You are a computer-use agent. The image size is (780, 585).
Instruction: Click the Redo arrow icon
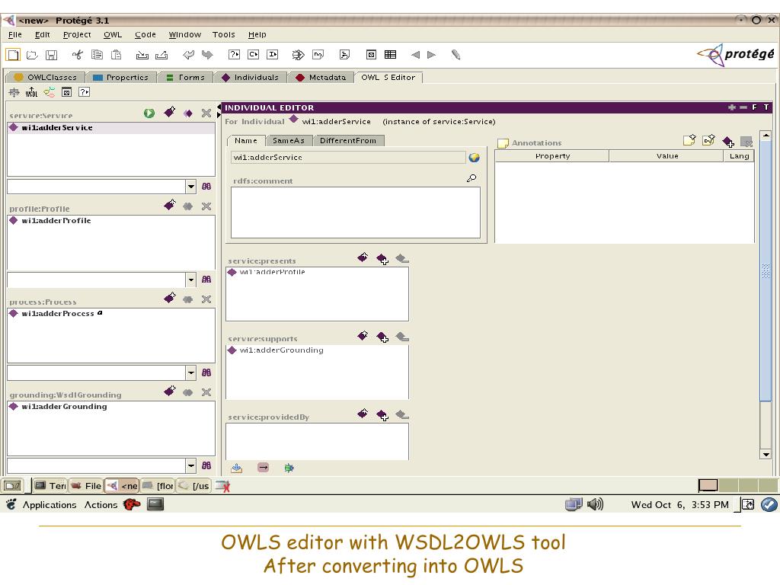pos(207,55)
